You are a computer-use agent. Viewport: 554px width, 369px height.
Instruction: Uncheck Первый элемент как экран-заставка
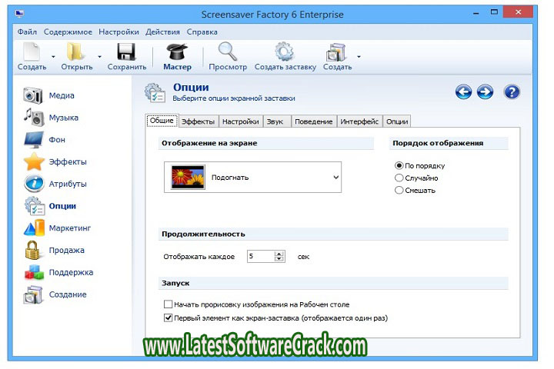(x=169, y=317)
